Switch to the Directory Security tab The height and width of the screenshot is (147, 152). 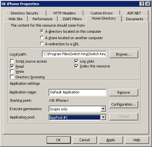pyautogui.click(x=24, y=13)
